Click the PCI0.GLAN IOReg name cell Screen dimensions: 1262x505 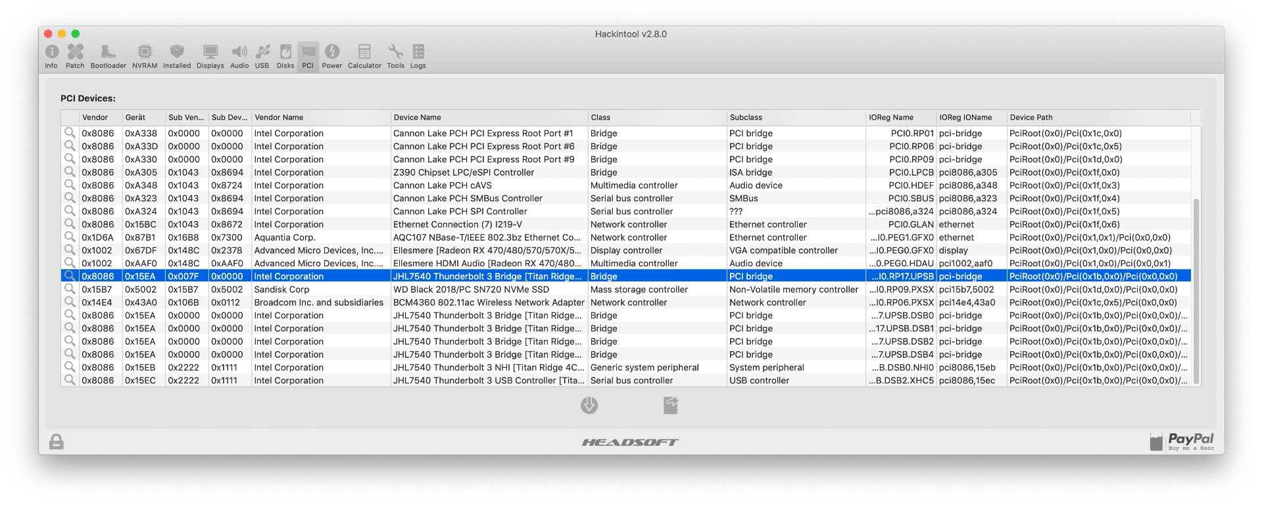(x=902, y=224)
